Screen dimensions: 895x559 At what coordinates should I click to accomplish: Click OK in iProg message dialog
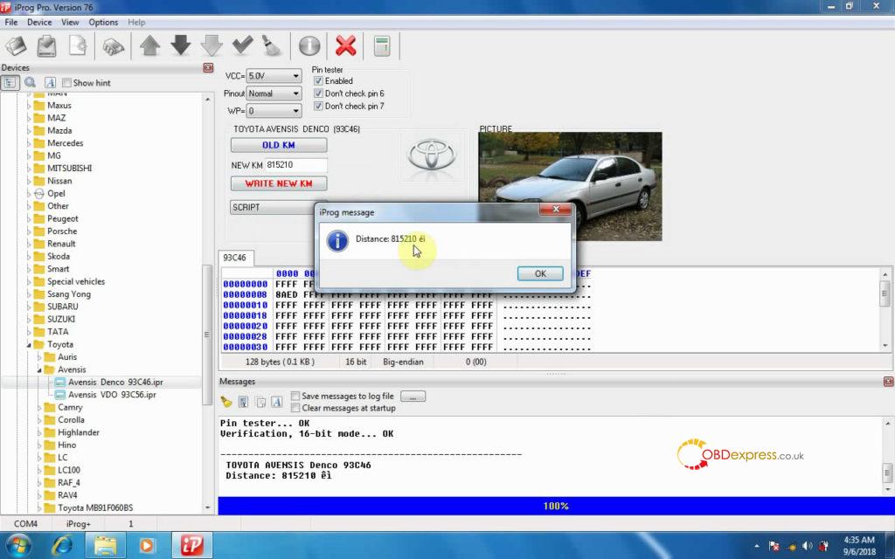[540, 273]
